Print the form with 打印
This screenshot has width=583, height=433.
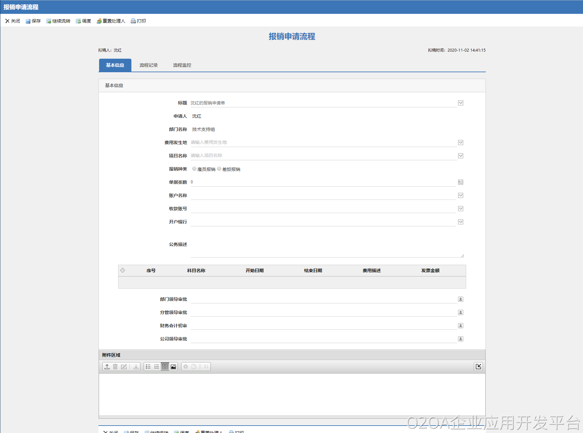pyautogui.click(x=138, y=21)
